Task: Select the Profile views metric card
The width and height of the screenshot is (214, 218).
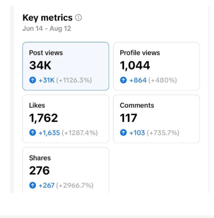Action: 157,66
